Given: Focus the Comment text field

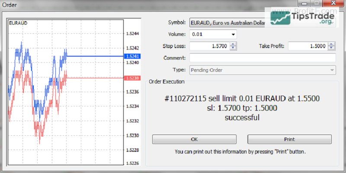Looking at the screenshot, I should (262, 58).
